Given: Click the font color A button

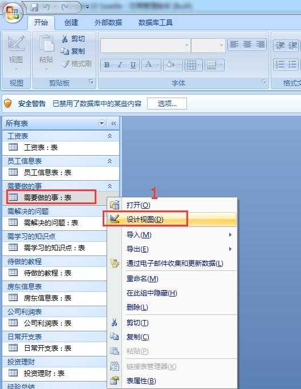Looking at the screenshot, I should coord(148,65).
